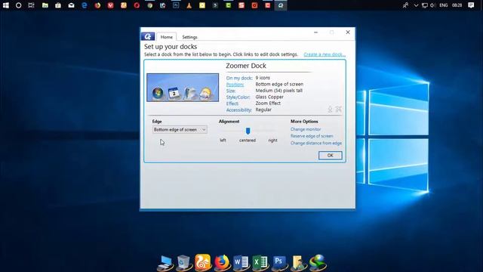Open the Windows Start menu
Viewport: 483px width, 272px height.
click(6, 5)
